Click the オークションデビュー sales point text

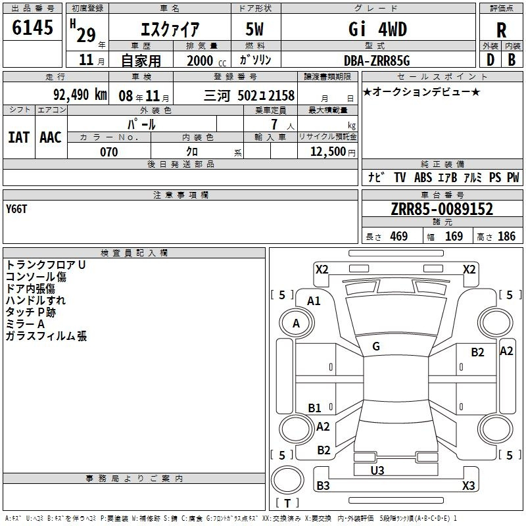click(x=421, y=91)
